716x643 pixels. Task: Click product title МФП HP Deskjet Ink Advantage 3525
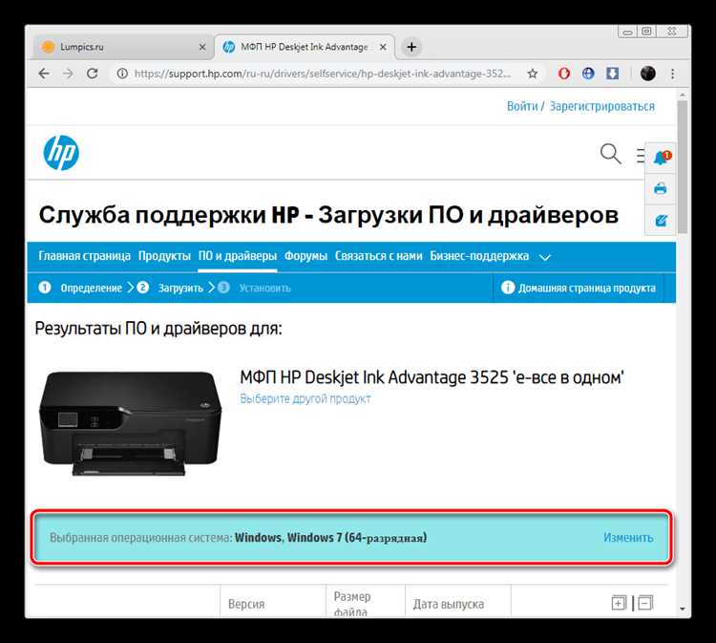click(x=432, y=377)
